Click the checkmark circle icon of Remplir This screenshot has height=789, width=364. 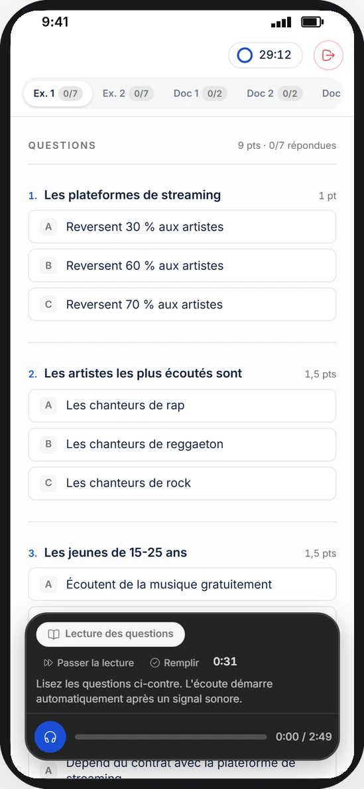coord(155,663)
